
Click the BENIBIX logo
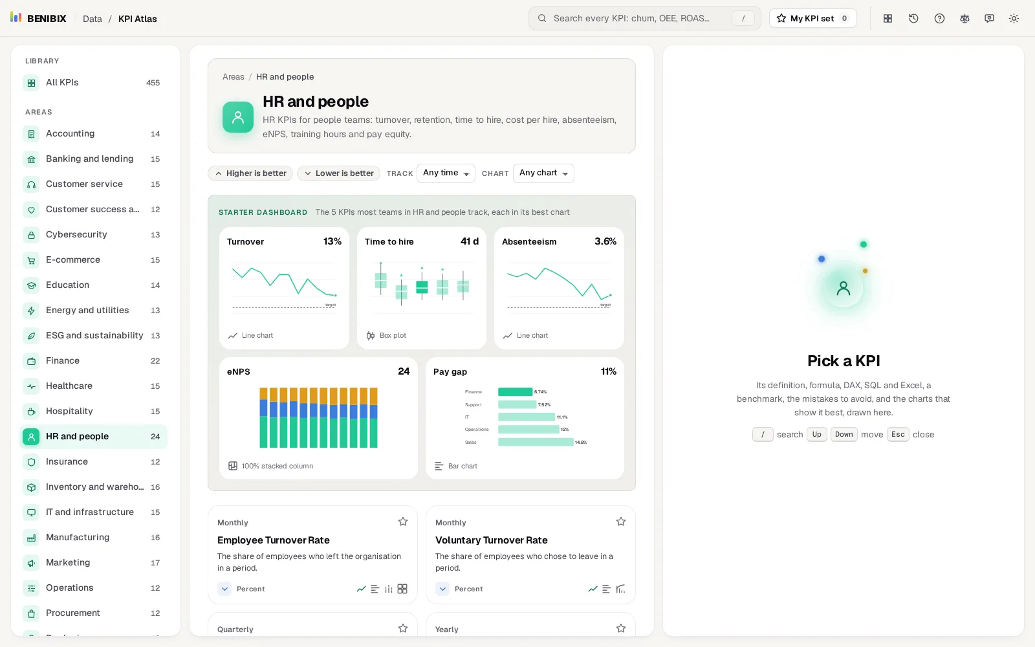38,18
